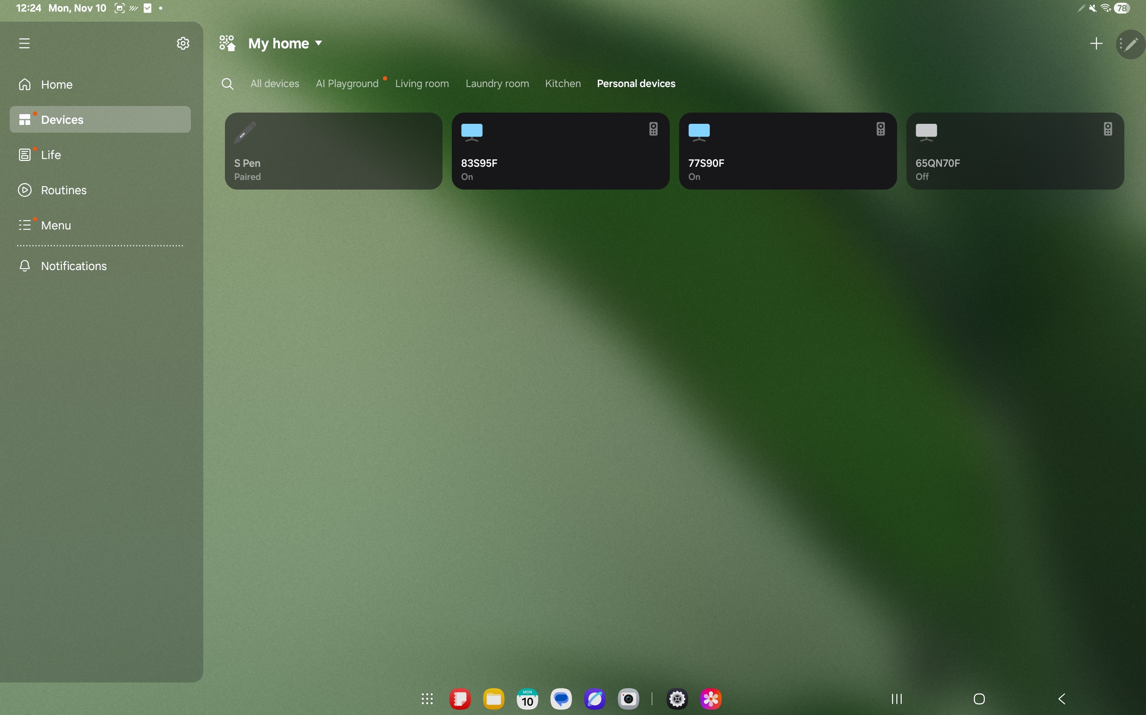Switch to the Living room tab
This screenshot has height=715, width=1146.
click(422, 84)
